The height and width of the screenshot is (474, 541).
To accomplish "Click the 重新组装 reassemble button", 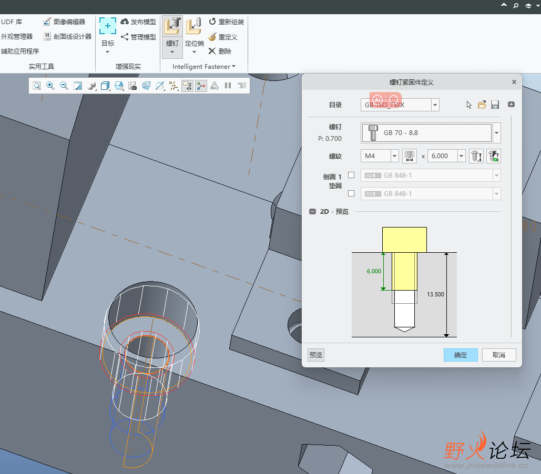I will (x=226, y=22).
